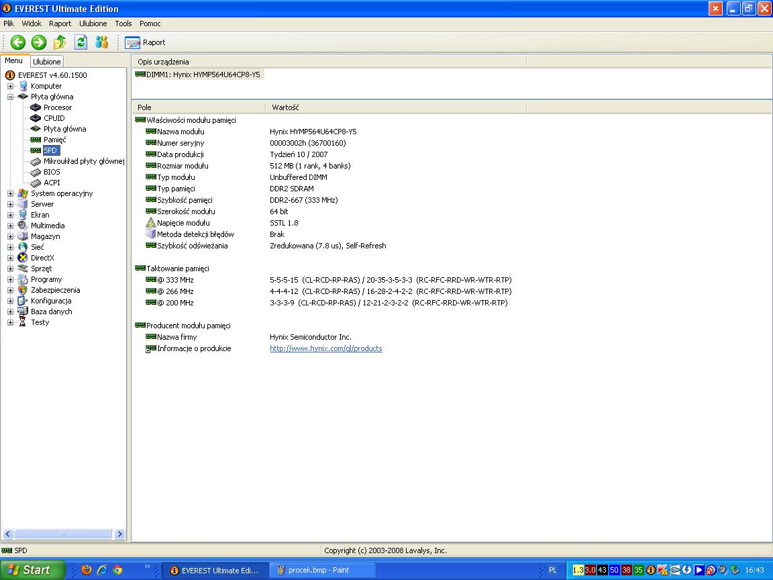Click the Sprzęt tree icon
Viewport: 773px width, 580px height.
pyautogui.click(x=22, y=269)
